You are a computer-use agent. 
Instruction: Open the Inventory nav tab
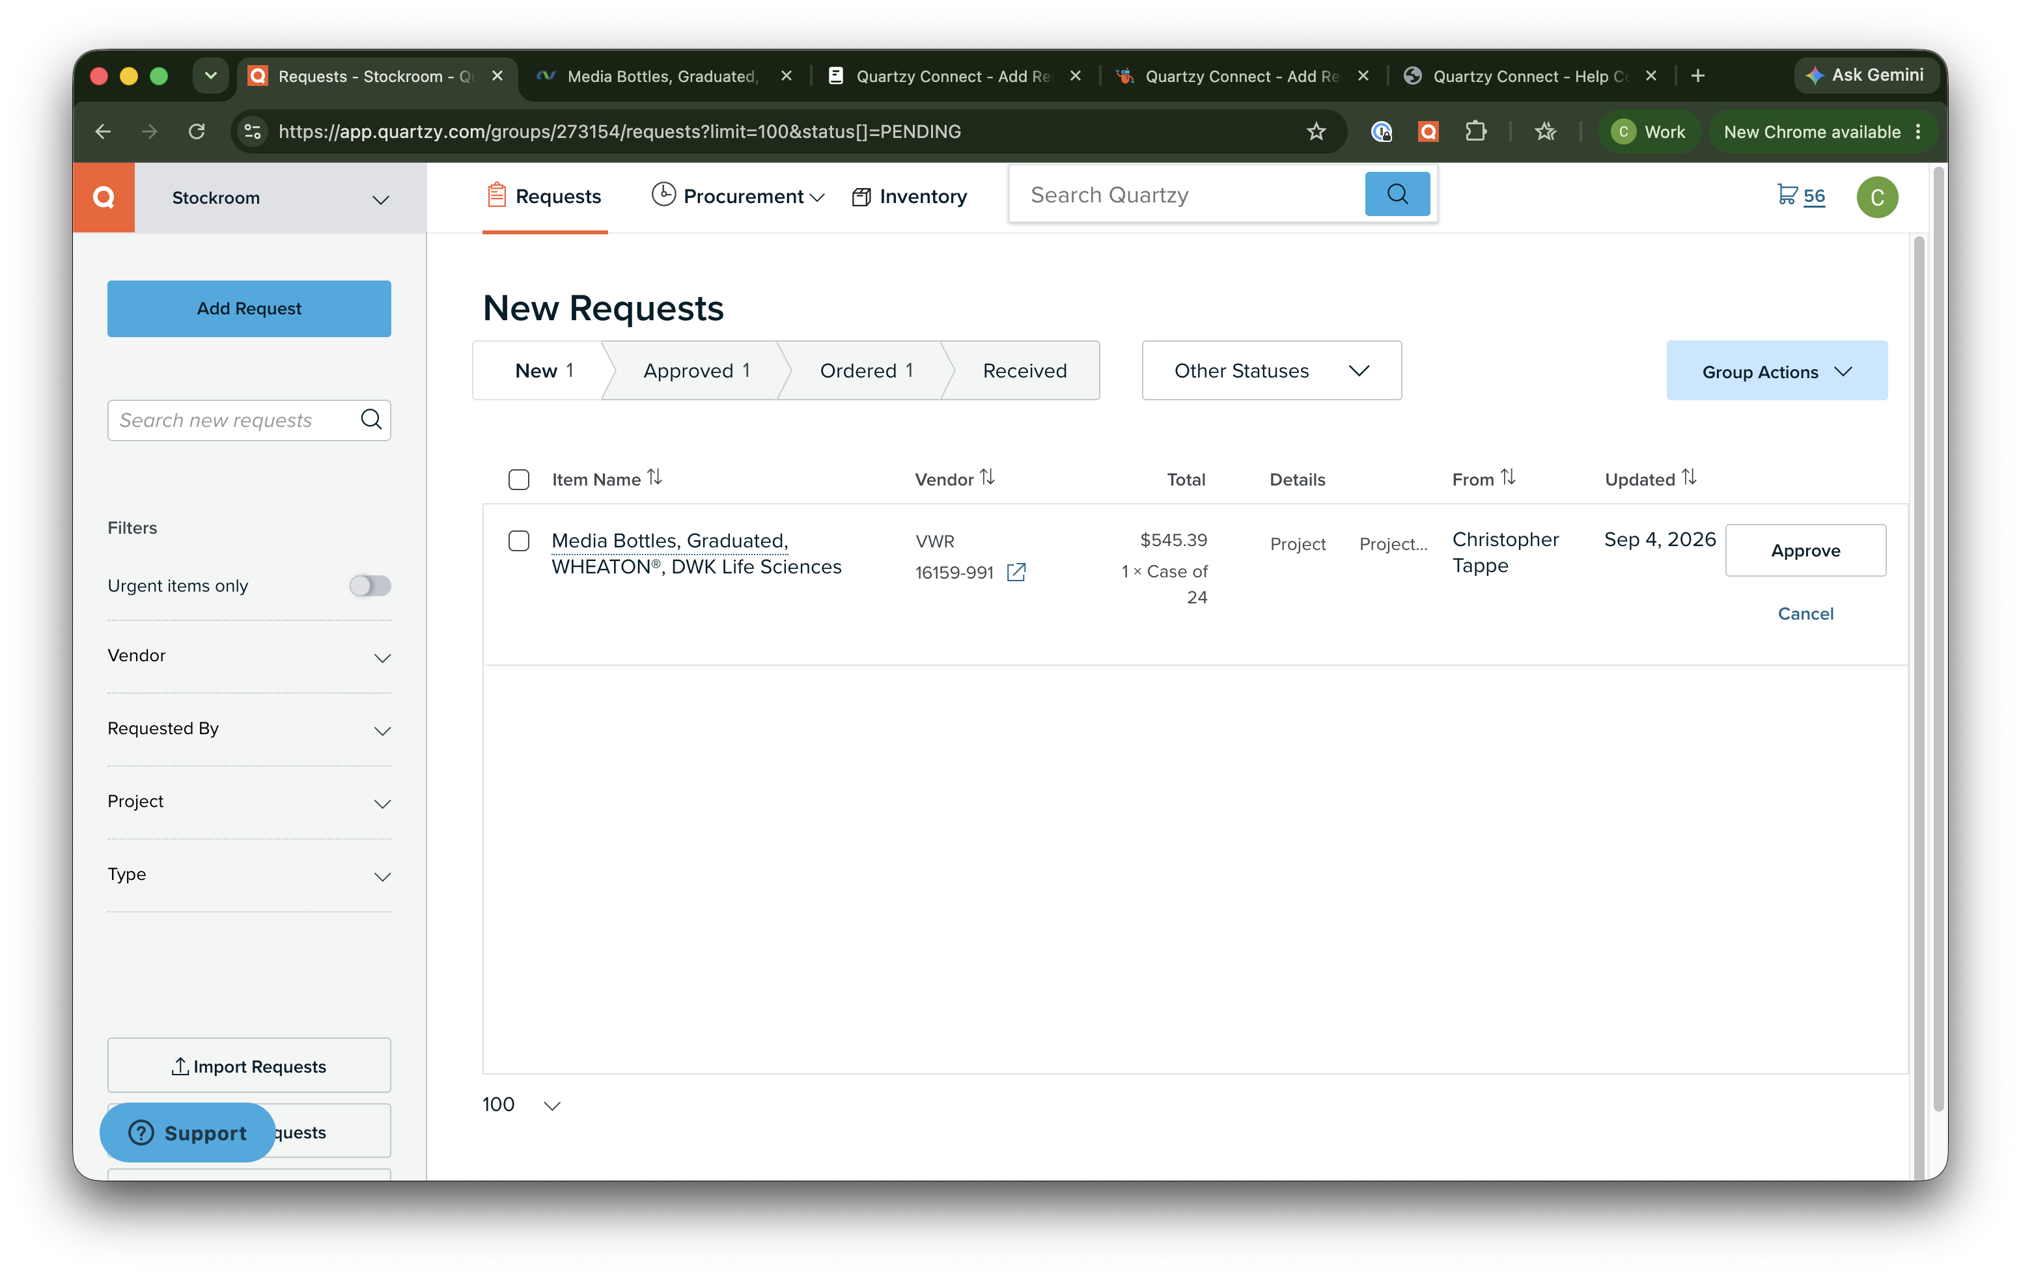pos(909,197)
